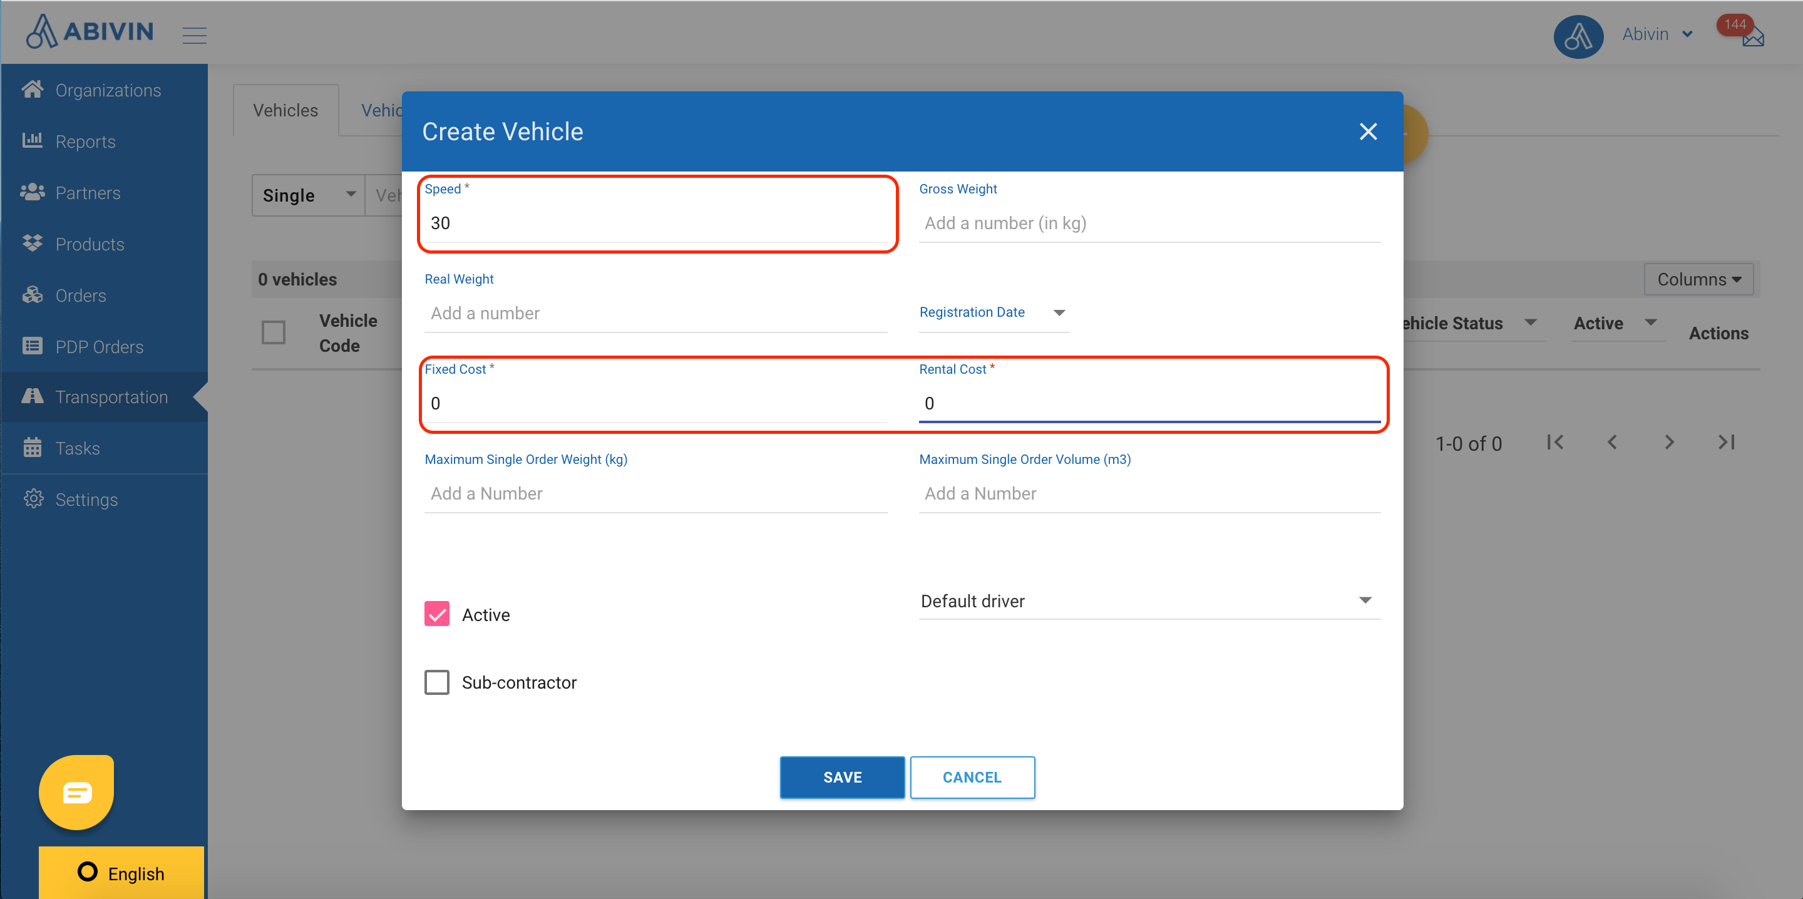Enable the Sub-contractor checkbox
Image resolution: width=1803 pixels, height=899 pixels.
(x=437, y=682)
